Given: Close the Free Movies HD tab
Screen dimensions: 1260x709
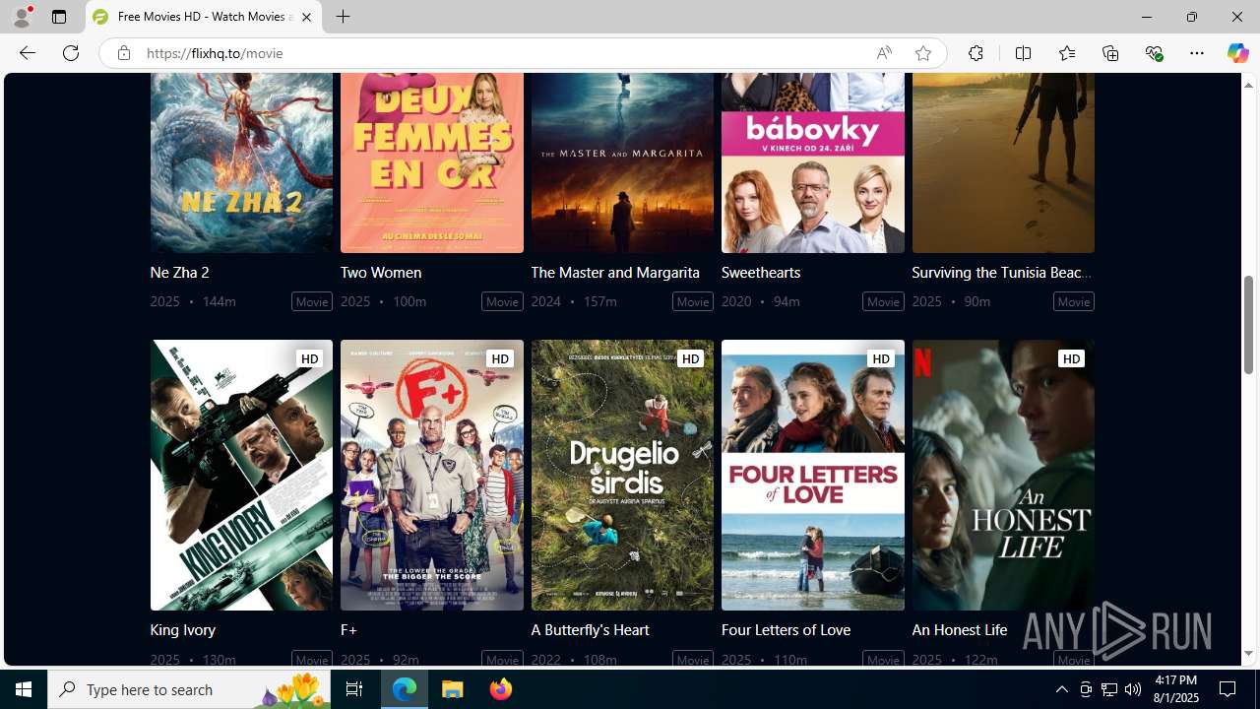Looking at the screenshot, I should point(306,17).
